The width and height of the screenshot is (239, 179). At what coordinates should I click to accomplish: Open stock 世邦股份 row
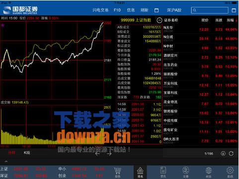tap(200, 113)
